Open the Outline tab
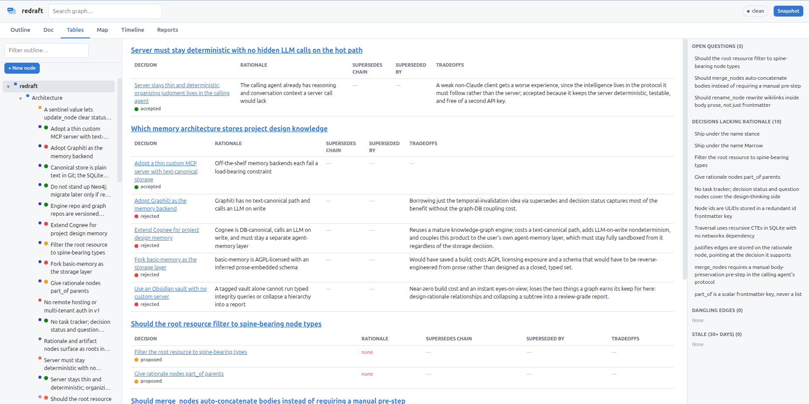Viewport: 809px width, 404px height. pos(21,30)
